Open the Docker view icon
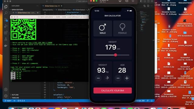194x109 pixels. tap(6, 46)
